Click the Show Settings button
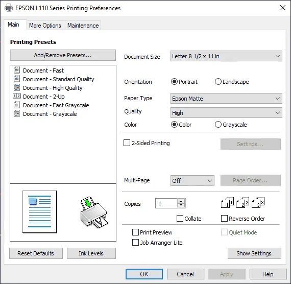This screenshot has height=284, width=291. pyautogui.click(x=254, y=253)
